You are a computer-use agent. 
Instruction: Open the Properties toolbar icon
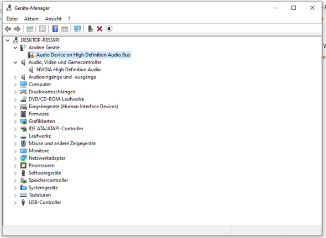pyautogui.click(x=43, y=29)
